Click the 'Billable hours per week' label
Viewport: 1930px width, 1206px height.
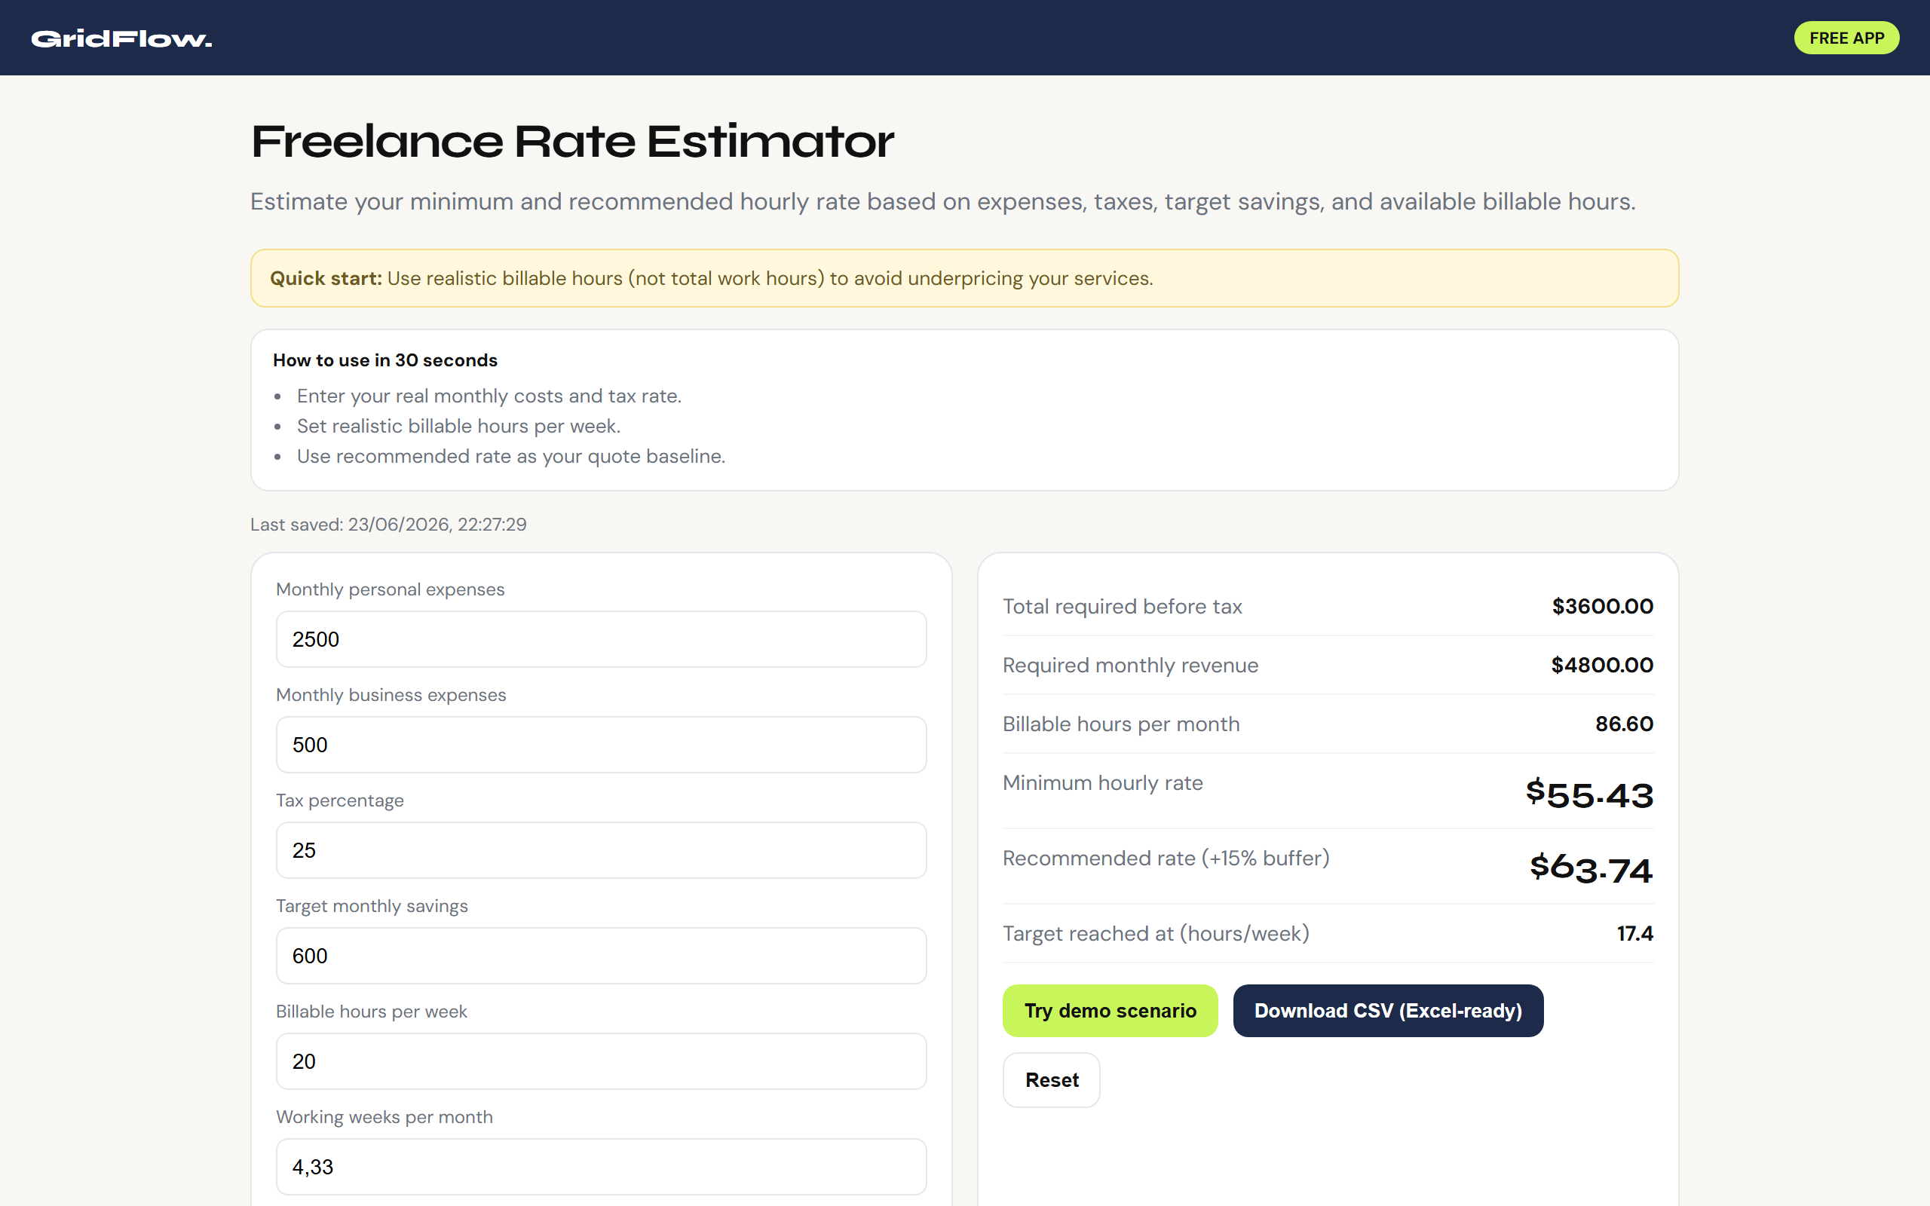click(x=372, y=1012)
